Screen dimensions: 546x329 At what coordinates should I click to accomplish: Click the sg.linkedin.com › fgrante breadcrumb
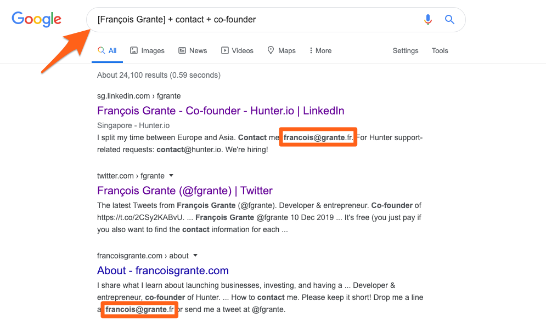139,96
